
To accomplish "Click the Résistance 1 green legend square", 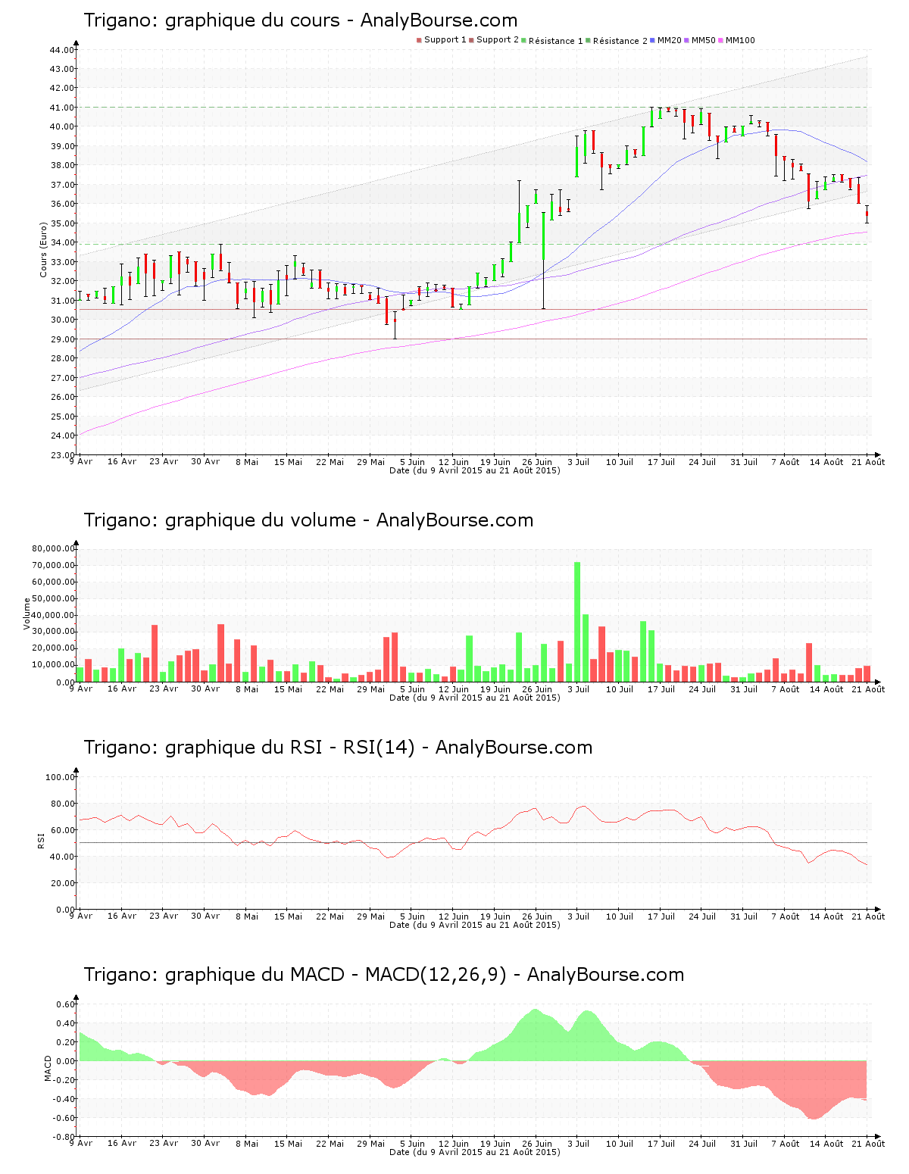I will [523, 40].
